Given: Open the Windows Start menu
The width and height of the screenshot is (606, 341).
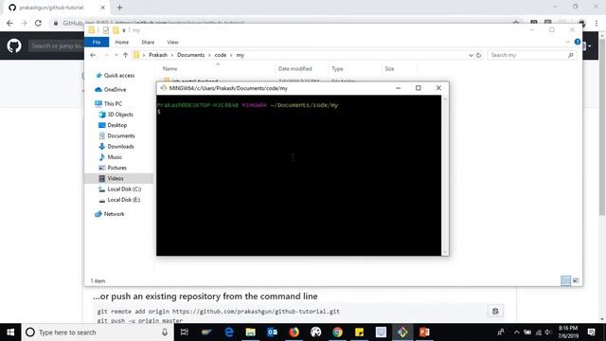Looking at the screenshot, I should [10, 332].
